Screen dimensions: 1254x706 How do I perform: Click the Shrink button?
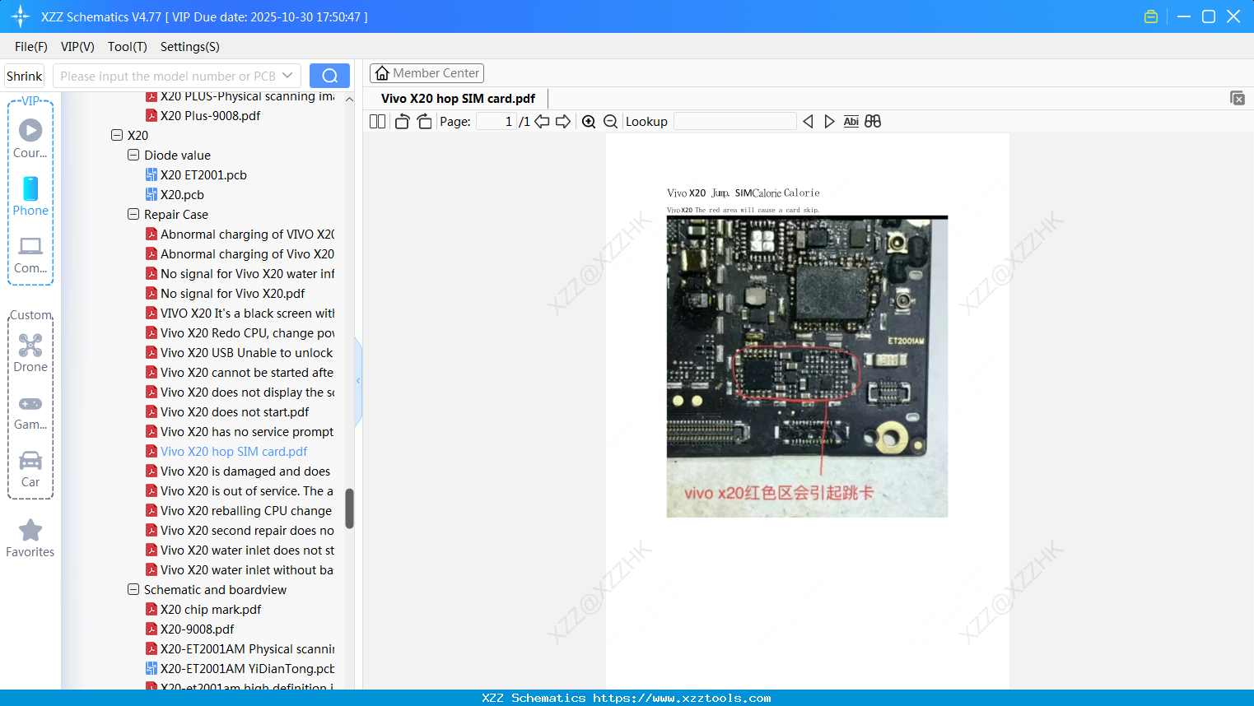tap(24, 76)
